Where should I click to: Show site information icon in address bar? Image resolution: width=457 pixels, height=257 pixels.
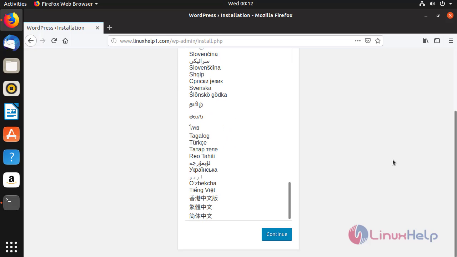coord(114,41)
